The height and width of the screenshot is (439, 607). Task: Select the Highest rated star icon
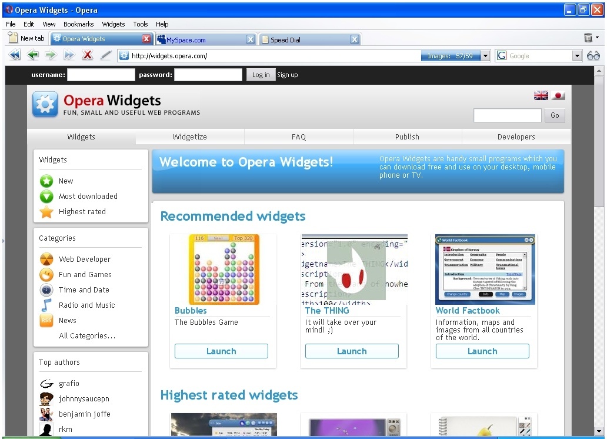(x=46, y=211)
